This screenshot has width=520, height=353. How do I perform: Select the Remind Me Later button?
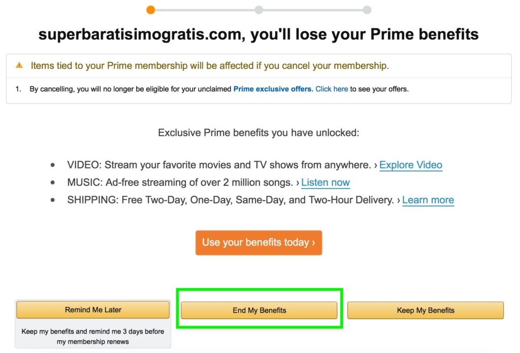(x=93, y=309)
